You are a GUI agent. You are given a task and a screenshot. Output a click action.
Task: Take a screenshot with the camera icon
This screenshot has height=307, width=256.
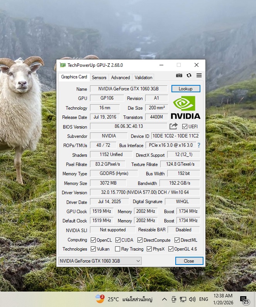point(179,76)
